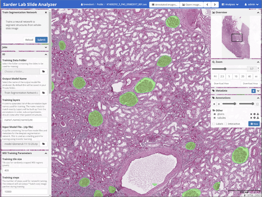Click the Choose a folder field
This screenshot has width=262, height=197.
click(21, 72)
